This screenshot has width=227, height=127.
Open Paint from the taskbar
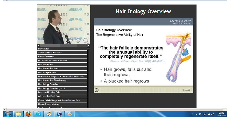(x=69, y=114)
